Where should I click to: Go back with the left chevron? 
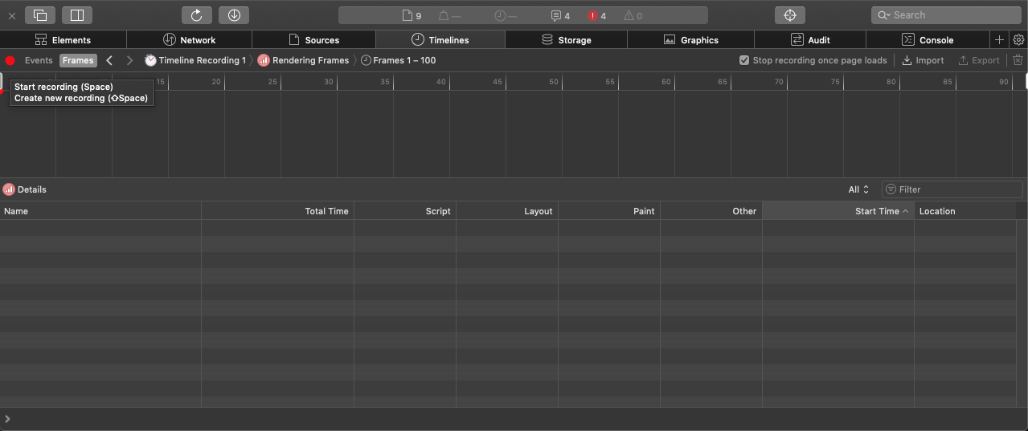[109, 60]
